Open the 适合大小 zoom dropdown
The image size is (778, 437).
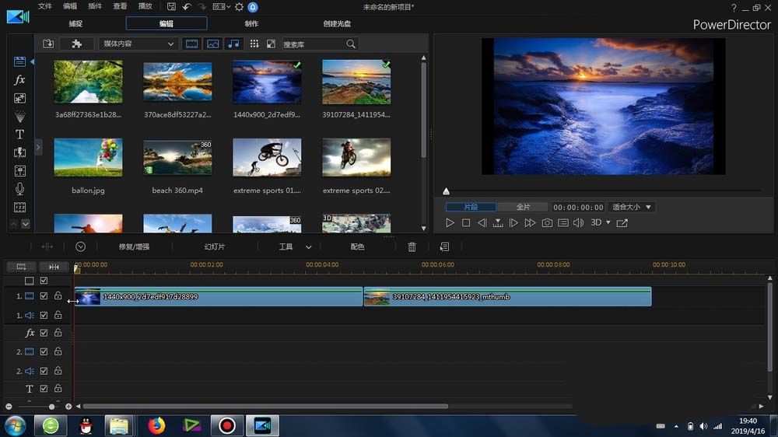click(x=632, y=208)
